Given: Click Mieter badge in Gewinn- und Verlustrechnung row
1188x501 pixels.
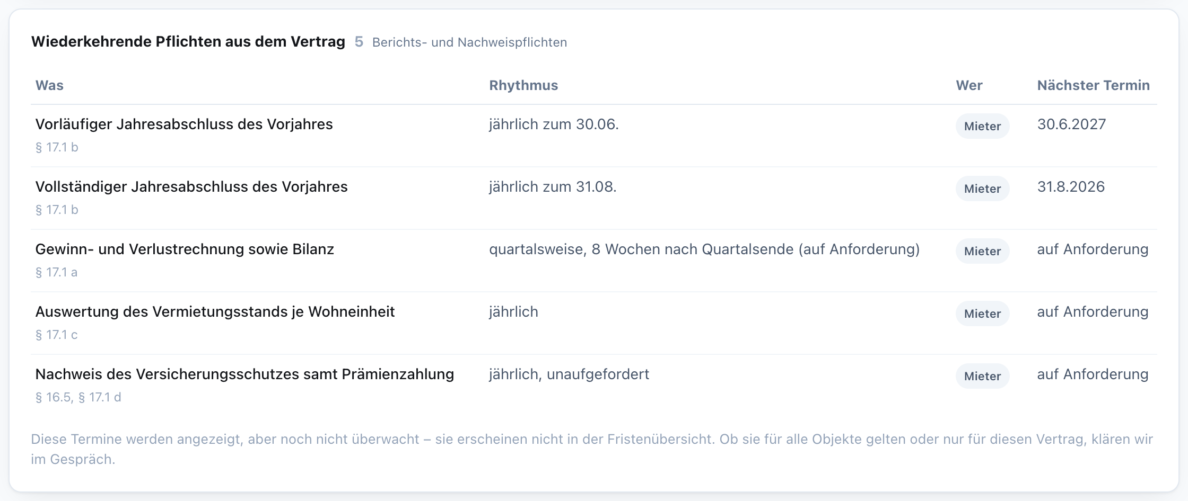Looking at the screenshot, I should tap(982, 251).
